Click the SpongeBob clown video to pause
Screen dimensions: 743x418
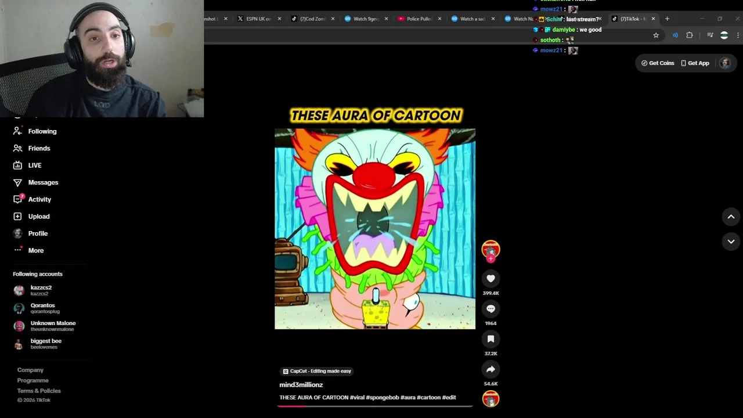coord(375,229)
